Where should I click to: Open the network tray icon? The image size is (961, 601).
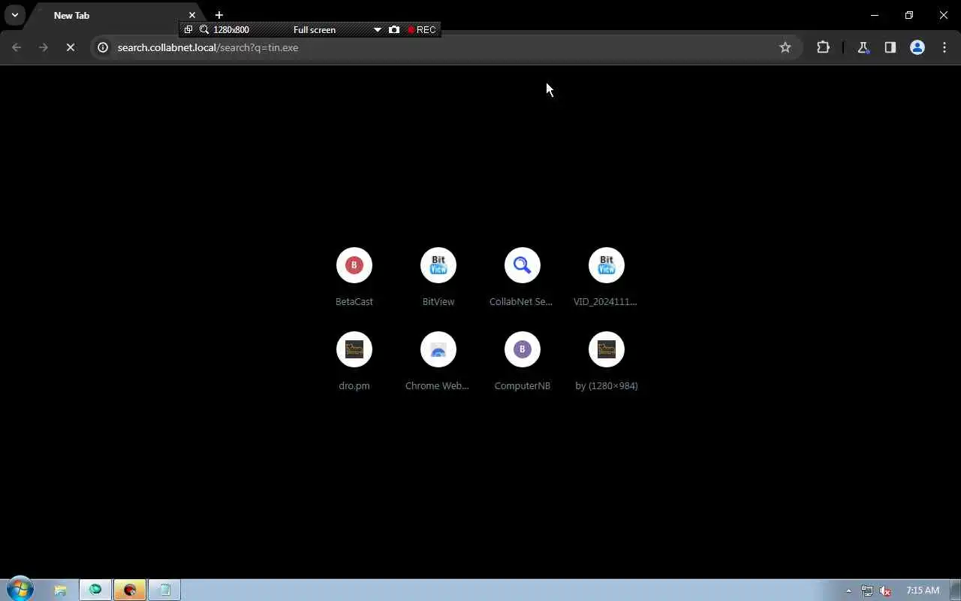tap(867, 590)
